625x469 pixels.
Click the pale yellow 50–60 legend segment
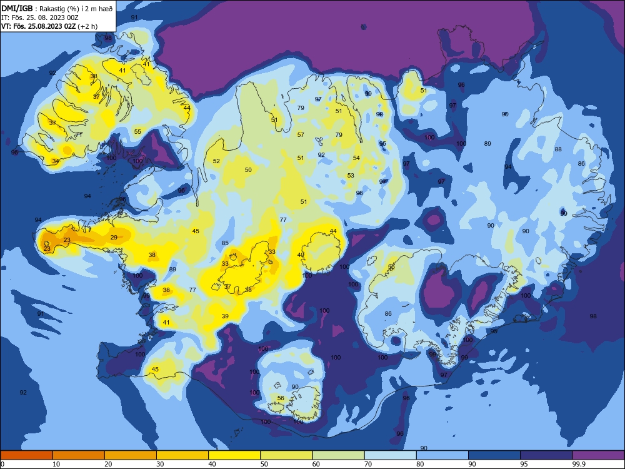(x=286, y=455)
